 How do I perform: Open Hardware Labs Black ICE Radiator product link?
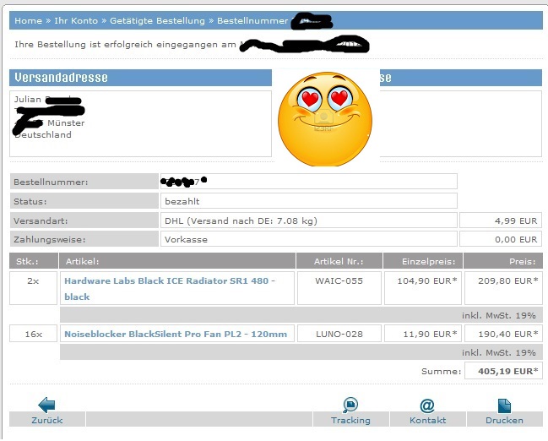(170, 289)
